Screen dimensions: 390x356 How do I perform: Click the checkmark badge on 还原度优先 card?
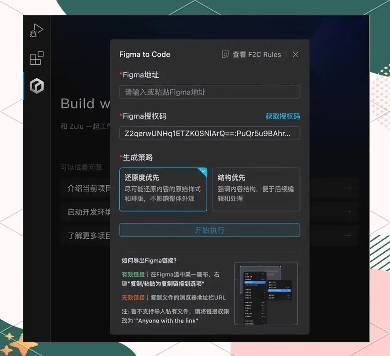tap(203, 172)
